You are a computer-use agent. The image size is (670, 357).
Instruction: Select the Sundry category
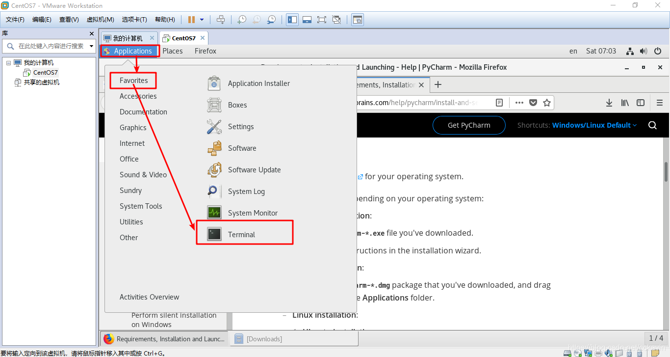click(x=130, y=191)
